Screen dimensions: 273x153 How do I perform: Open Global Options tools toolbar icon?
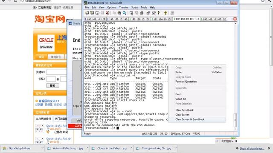pos(154,13)
